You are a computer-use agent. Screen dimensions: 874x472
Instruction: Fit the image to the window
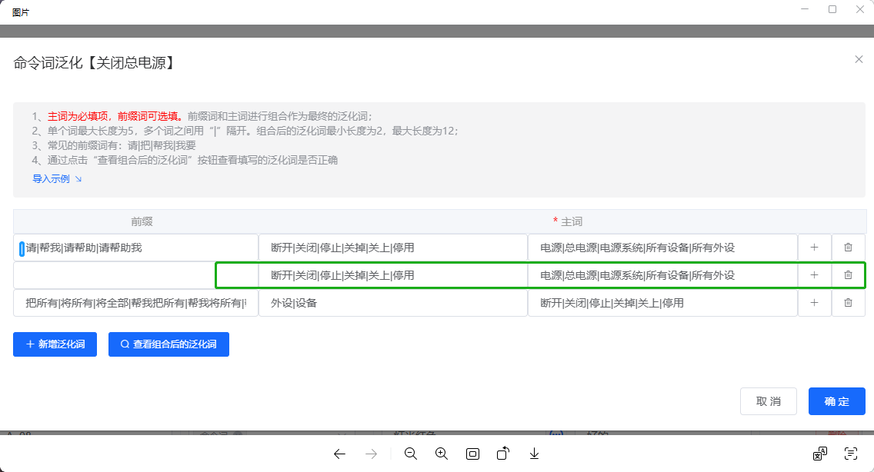[472, 454]
